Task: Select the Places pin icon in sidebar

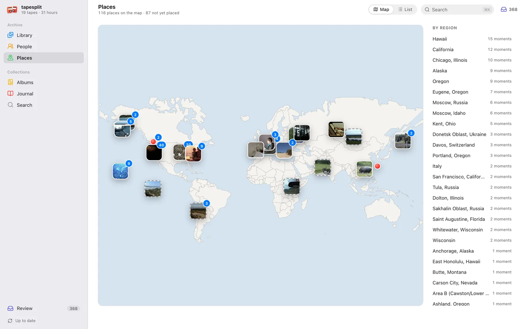Action: click(x=11, y=58)
